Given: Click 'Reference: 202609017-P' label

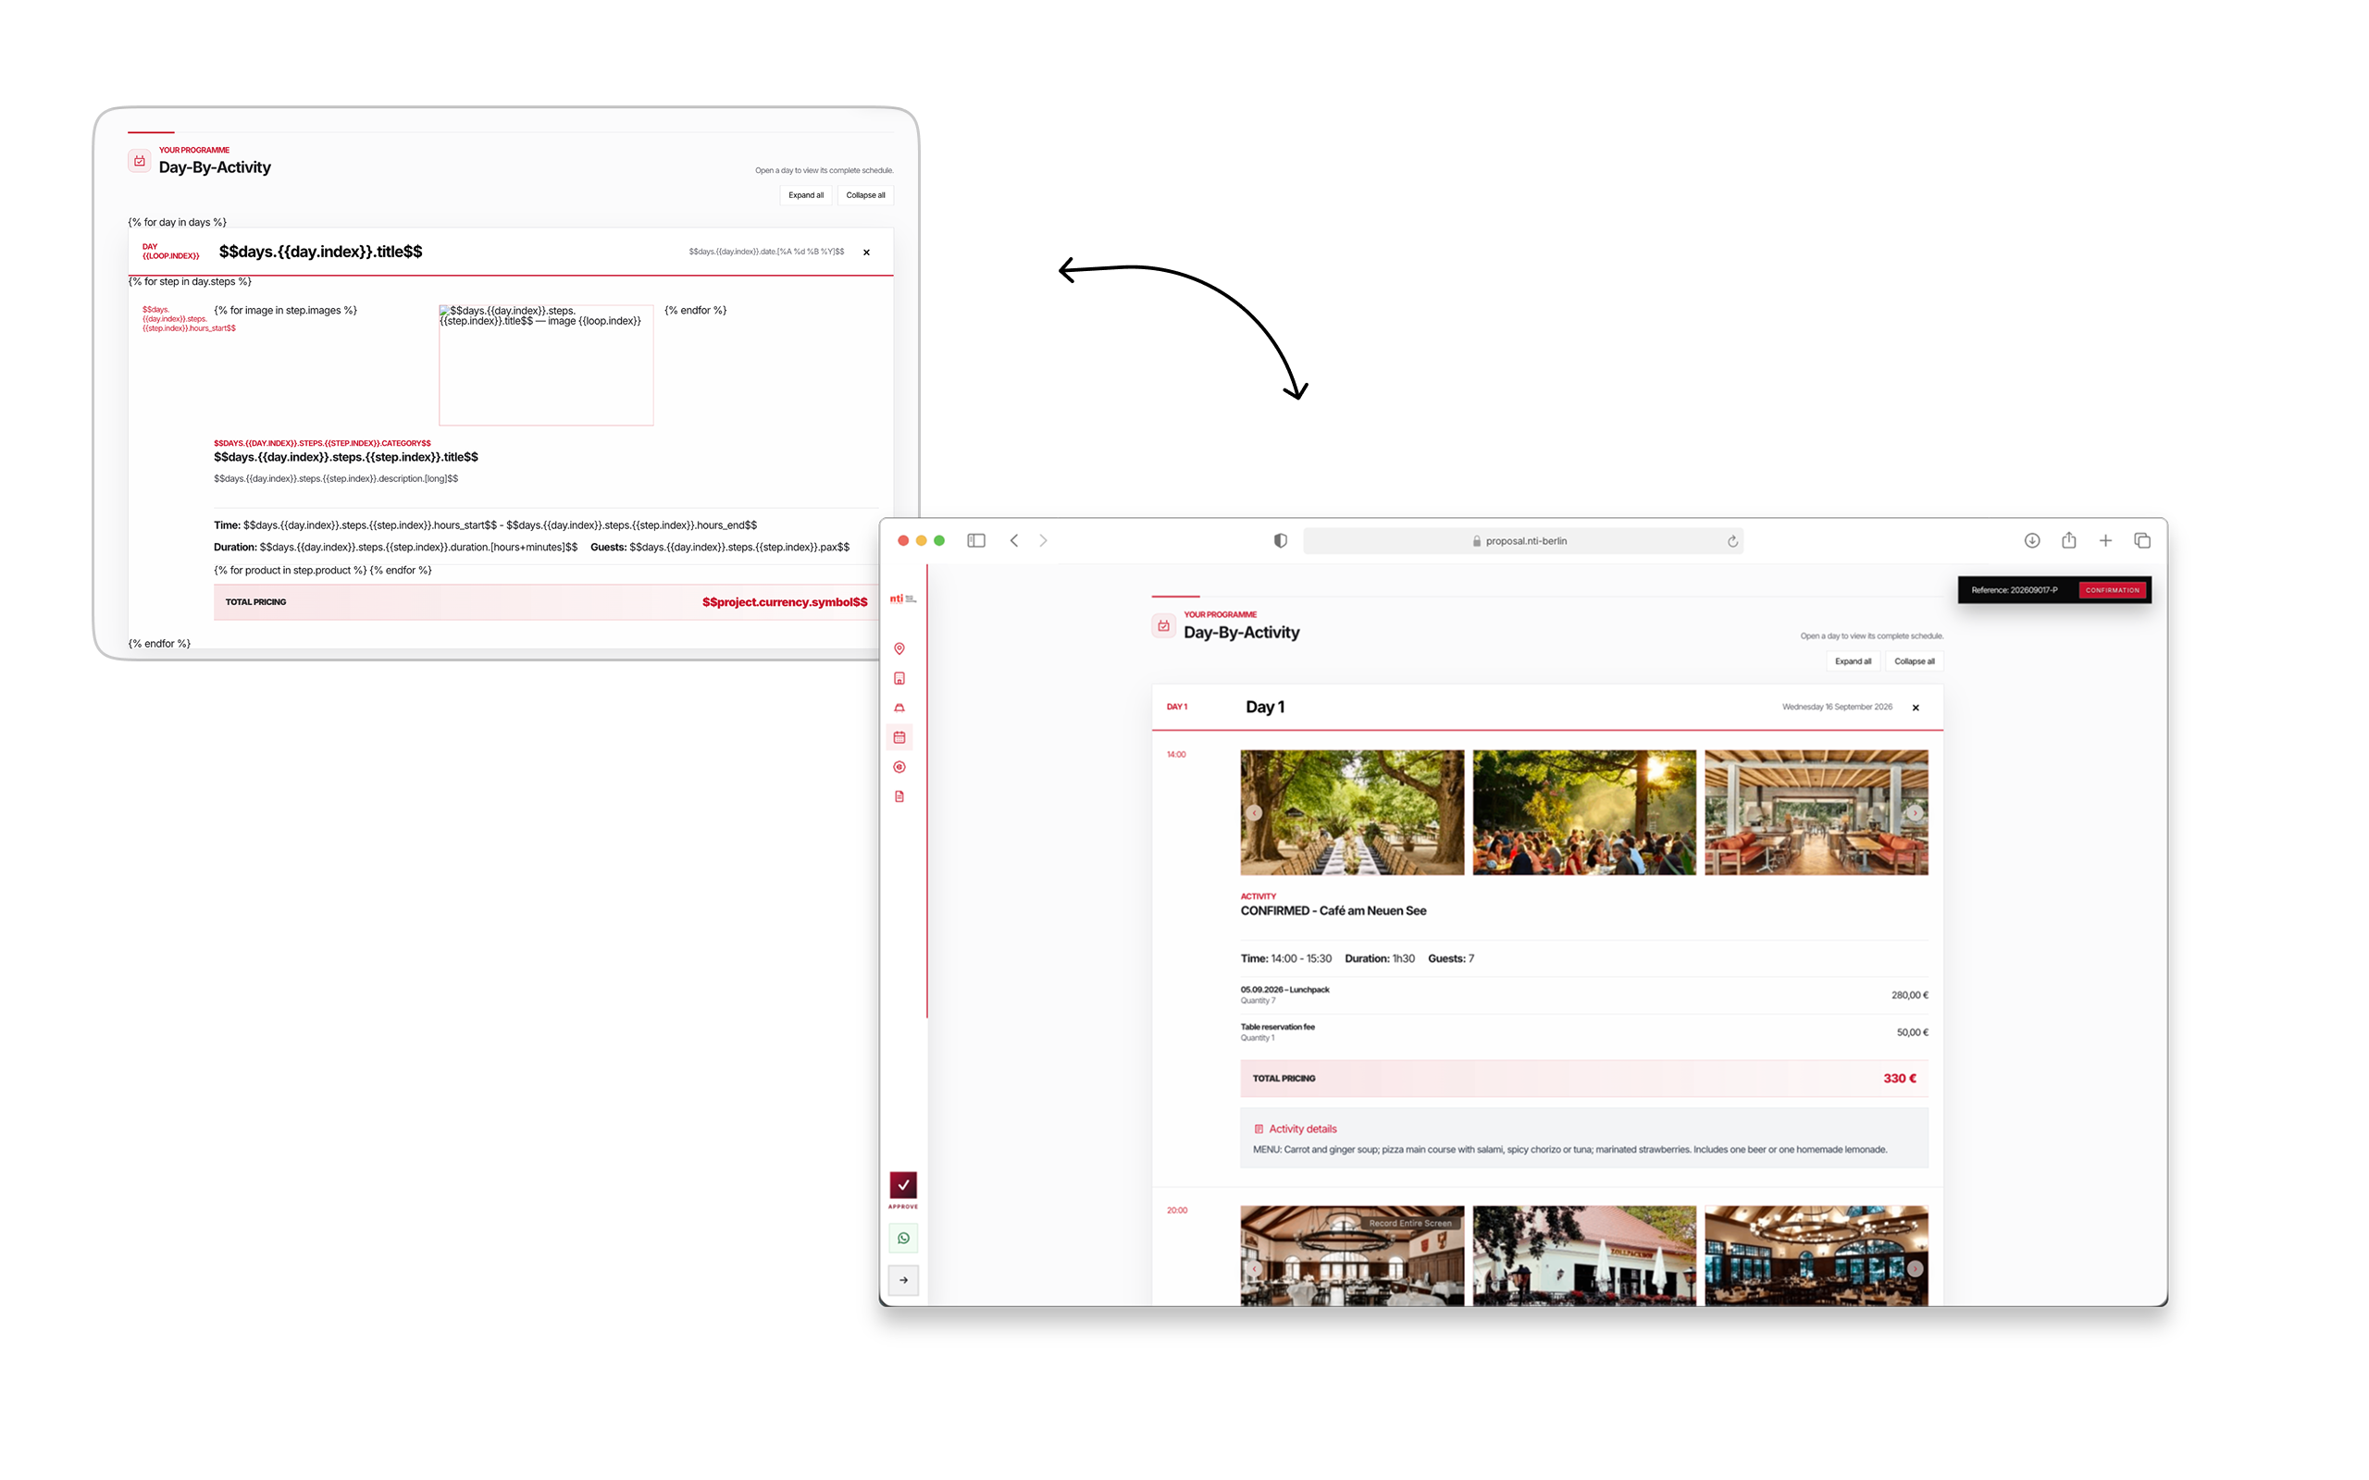Looking at the screenshot, I should (x=2014, y=590).
